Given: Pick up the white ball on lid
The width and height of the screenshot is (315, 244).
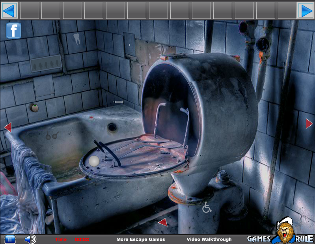Looking at the screenshot, I should pos(94,161).
